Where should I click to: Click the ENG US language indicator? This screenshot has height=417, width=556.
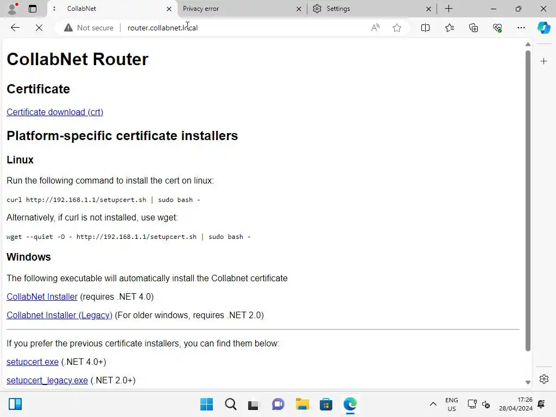click(451, 404)
